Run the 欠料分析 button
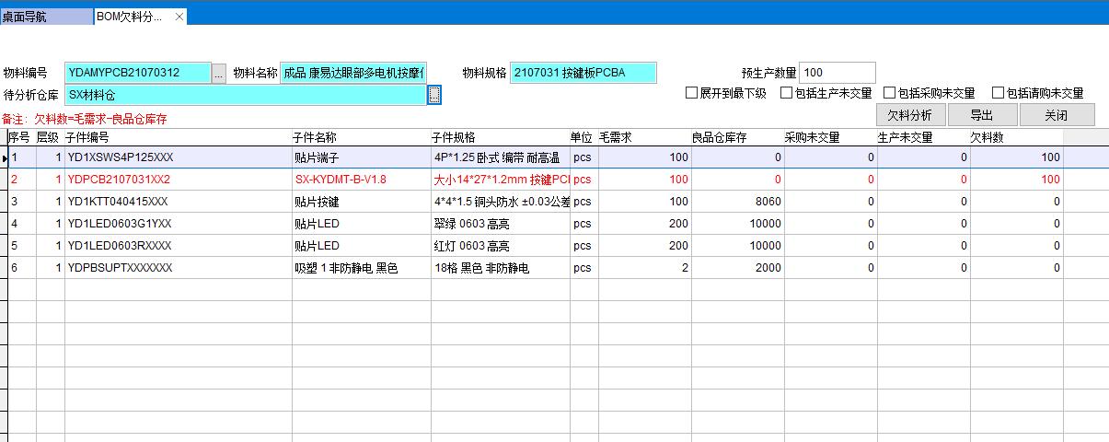 coord(909,115)
